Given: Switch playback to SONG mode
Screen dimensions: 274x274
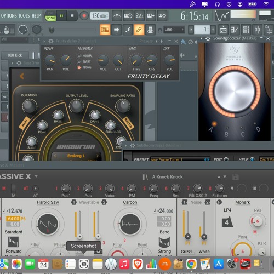Looking at the screenshot, I should click(50, 18).
